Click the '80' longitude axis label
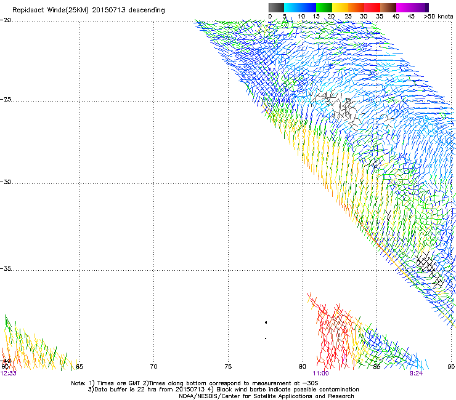 (x=303, y=367)
